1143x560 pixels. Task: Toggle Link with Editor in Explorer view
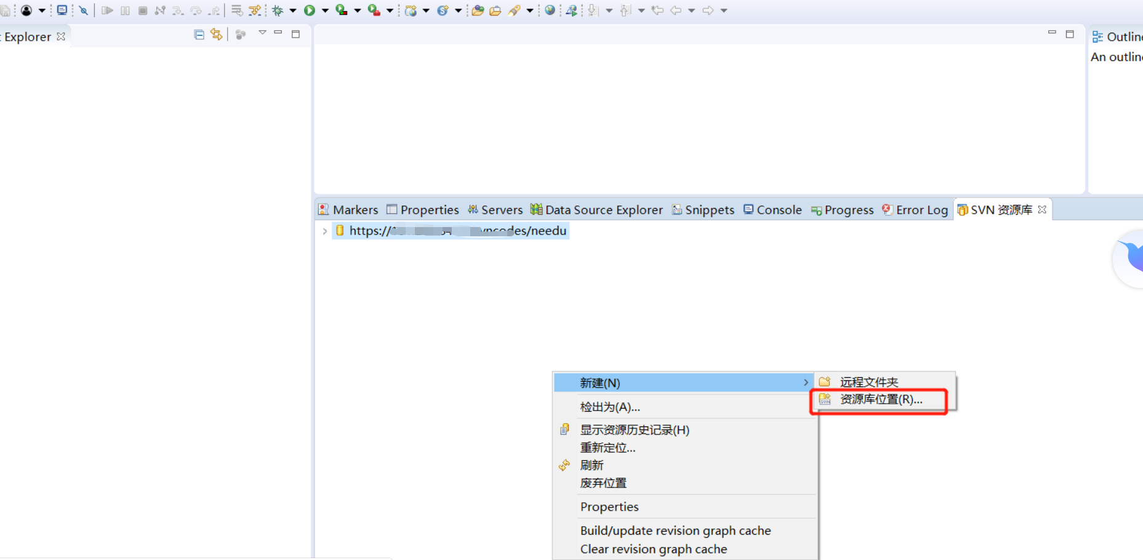[216, 34]
